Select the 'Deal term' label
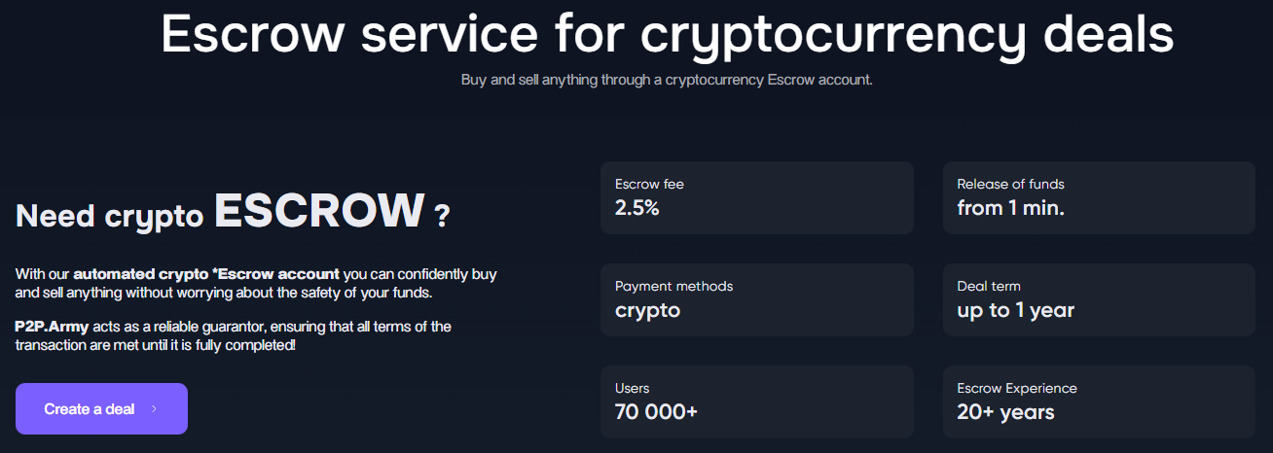The width and height of the screenshot is (1273, 453). point(989,286)
